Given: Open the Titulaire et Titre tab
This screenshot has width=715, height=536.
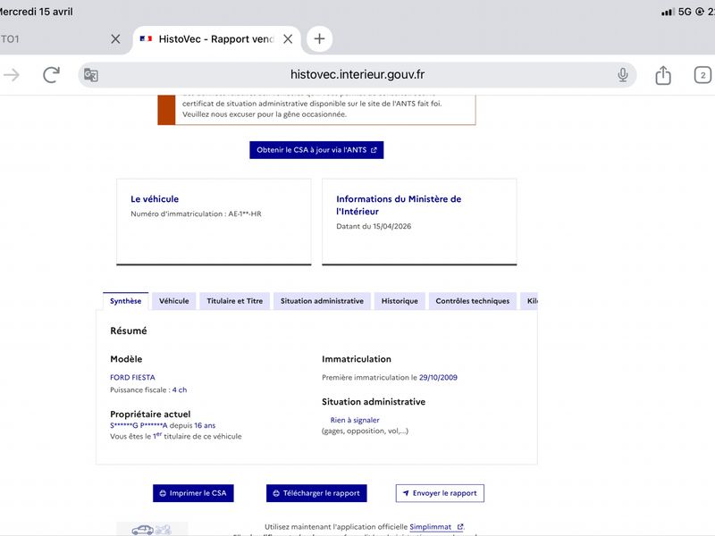Looking at the screenshot, I should (x=234, y=301).
